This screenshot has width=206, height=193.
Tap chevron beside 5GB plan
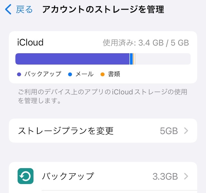(x=186, y=131)
